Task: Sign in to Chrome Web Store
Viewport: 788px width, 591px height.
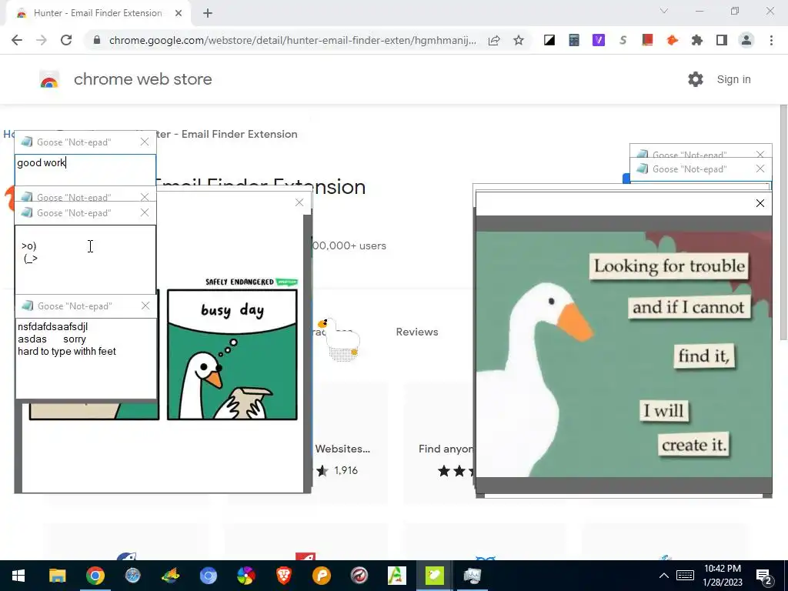Action: (x=733, y=79)
